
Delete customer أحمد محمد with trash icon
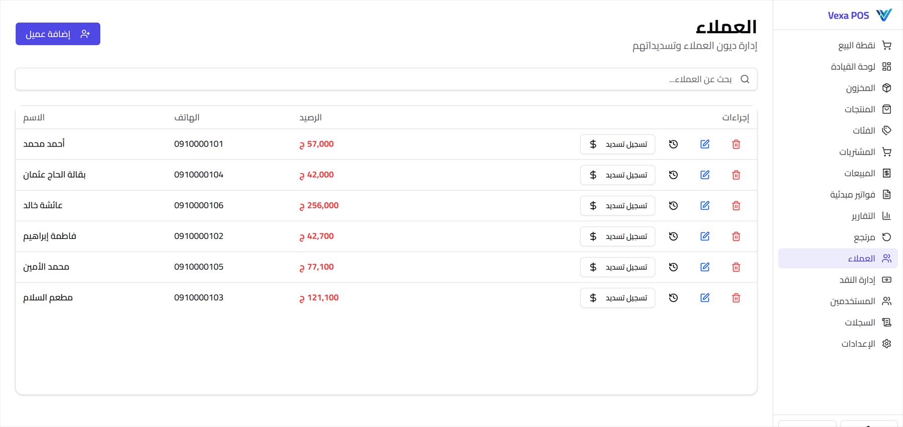tap(736, 145)
